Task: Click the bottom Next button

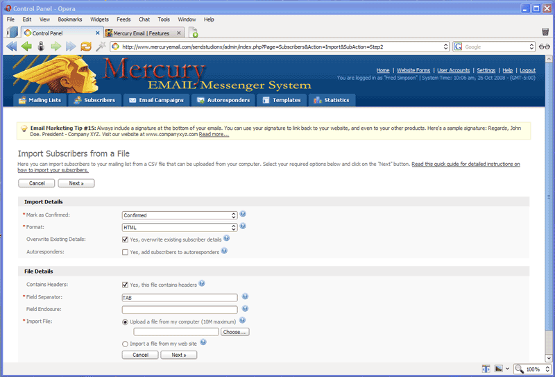Action: 179,355
